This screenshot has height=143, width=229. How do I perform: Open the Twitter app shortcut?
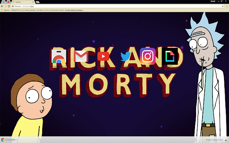[x=126, y=56]
